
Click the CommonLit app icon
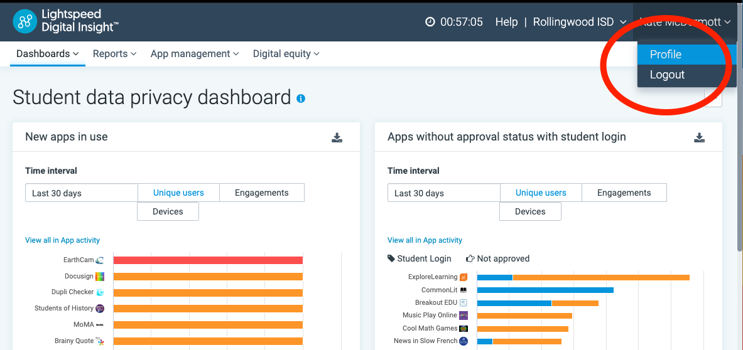point(464,290)
